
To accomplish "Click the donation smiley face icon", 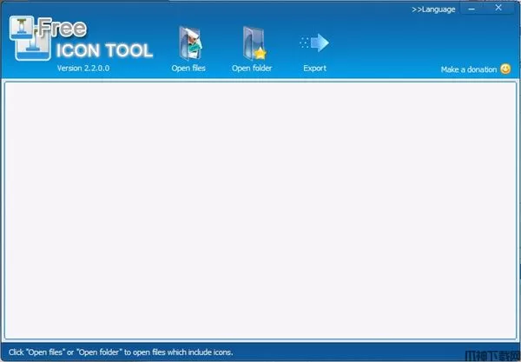I will coord(505,69).
